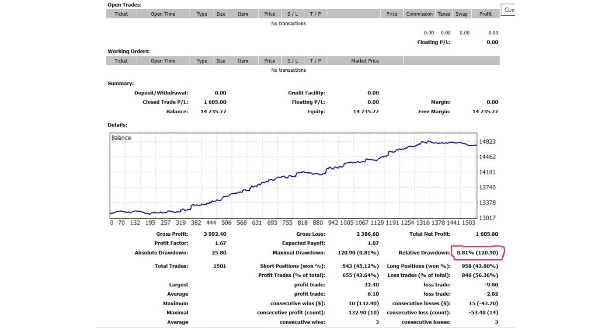
Task: Select the Commission column header
Action: click(419, 14)
